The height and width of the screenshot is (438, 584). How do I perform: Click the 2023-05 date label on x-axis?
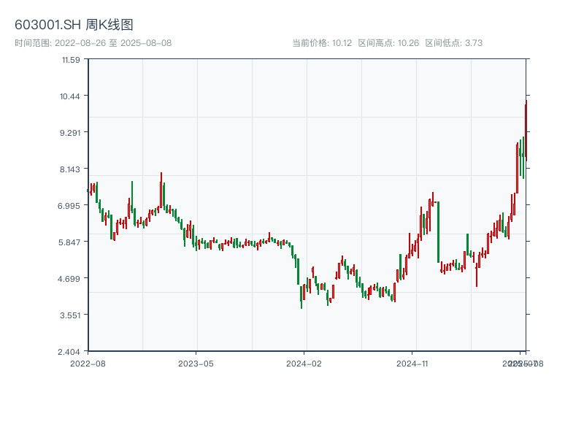click(196, 363)
